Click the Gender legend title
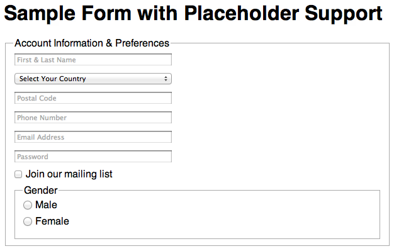Screen dimensions: 394x251 (x=41, y=190)
